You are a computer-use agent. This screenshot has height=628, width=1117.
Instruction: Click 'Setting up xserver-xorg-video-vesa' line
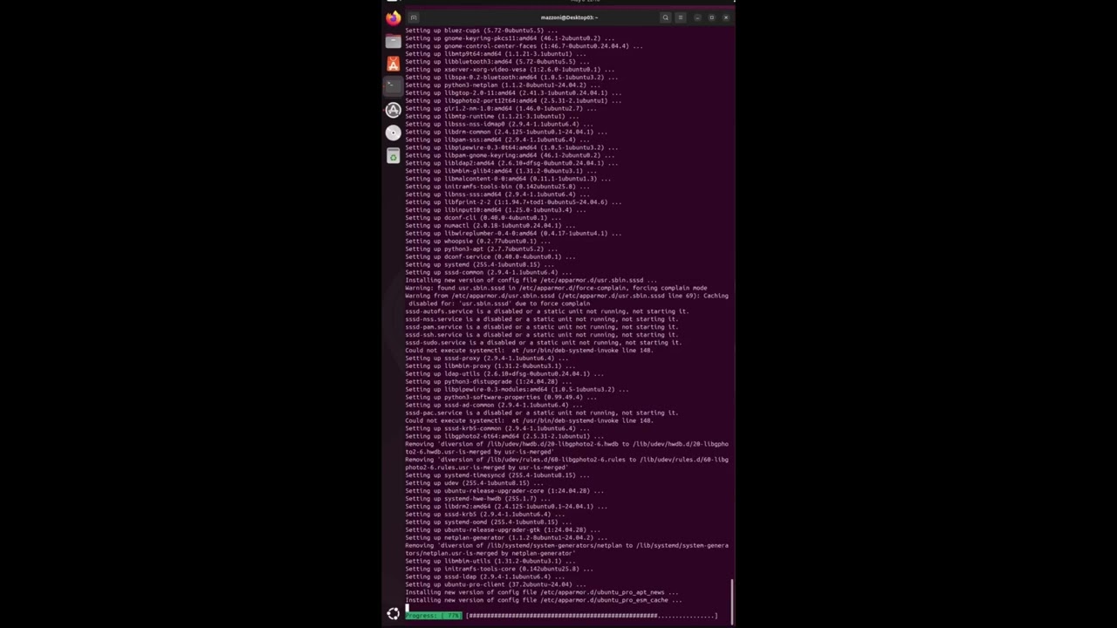click(515, 70)
